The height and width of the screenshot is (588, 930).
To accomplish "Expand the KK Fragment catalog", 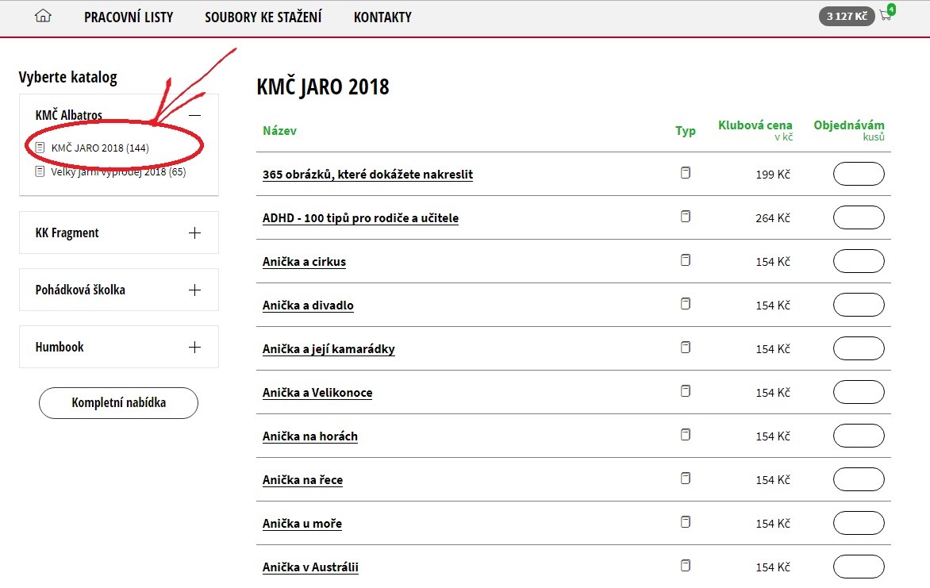I will click(x=194, y=233).
